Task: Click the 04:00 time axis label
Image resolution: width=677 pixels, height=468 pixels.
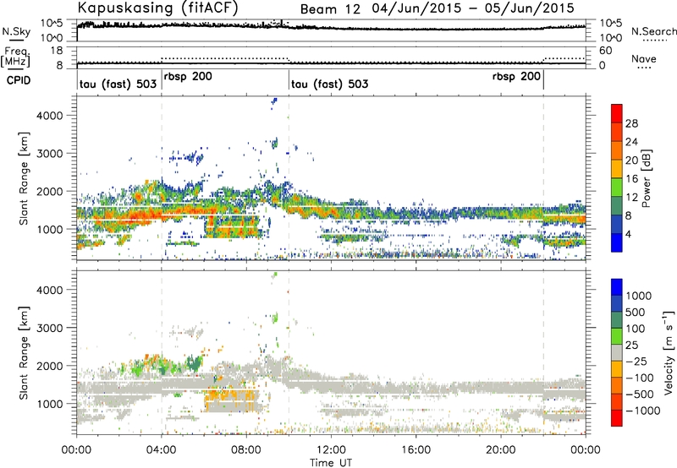Action: point(161,450)
